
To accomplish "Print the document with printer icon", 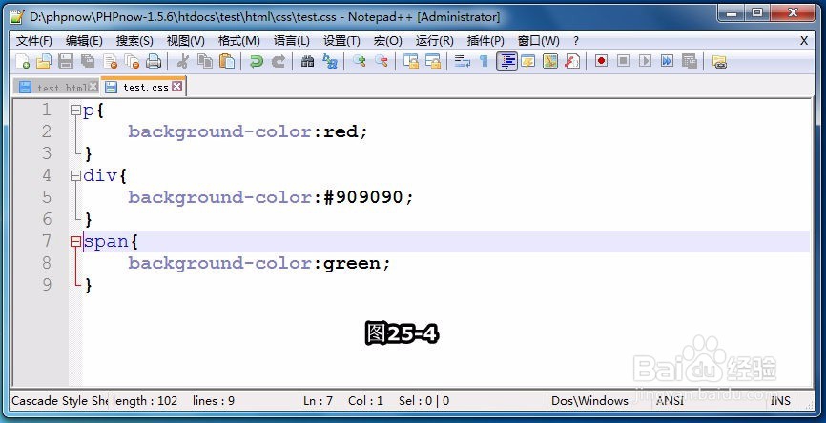I will (x=154, y=62).
